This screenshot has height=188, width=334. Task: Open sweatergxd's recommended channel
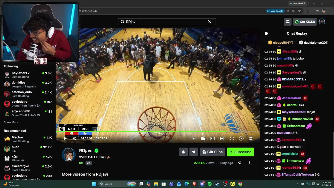[x=28, y=168]
